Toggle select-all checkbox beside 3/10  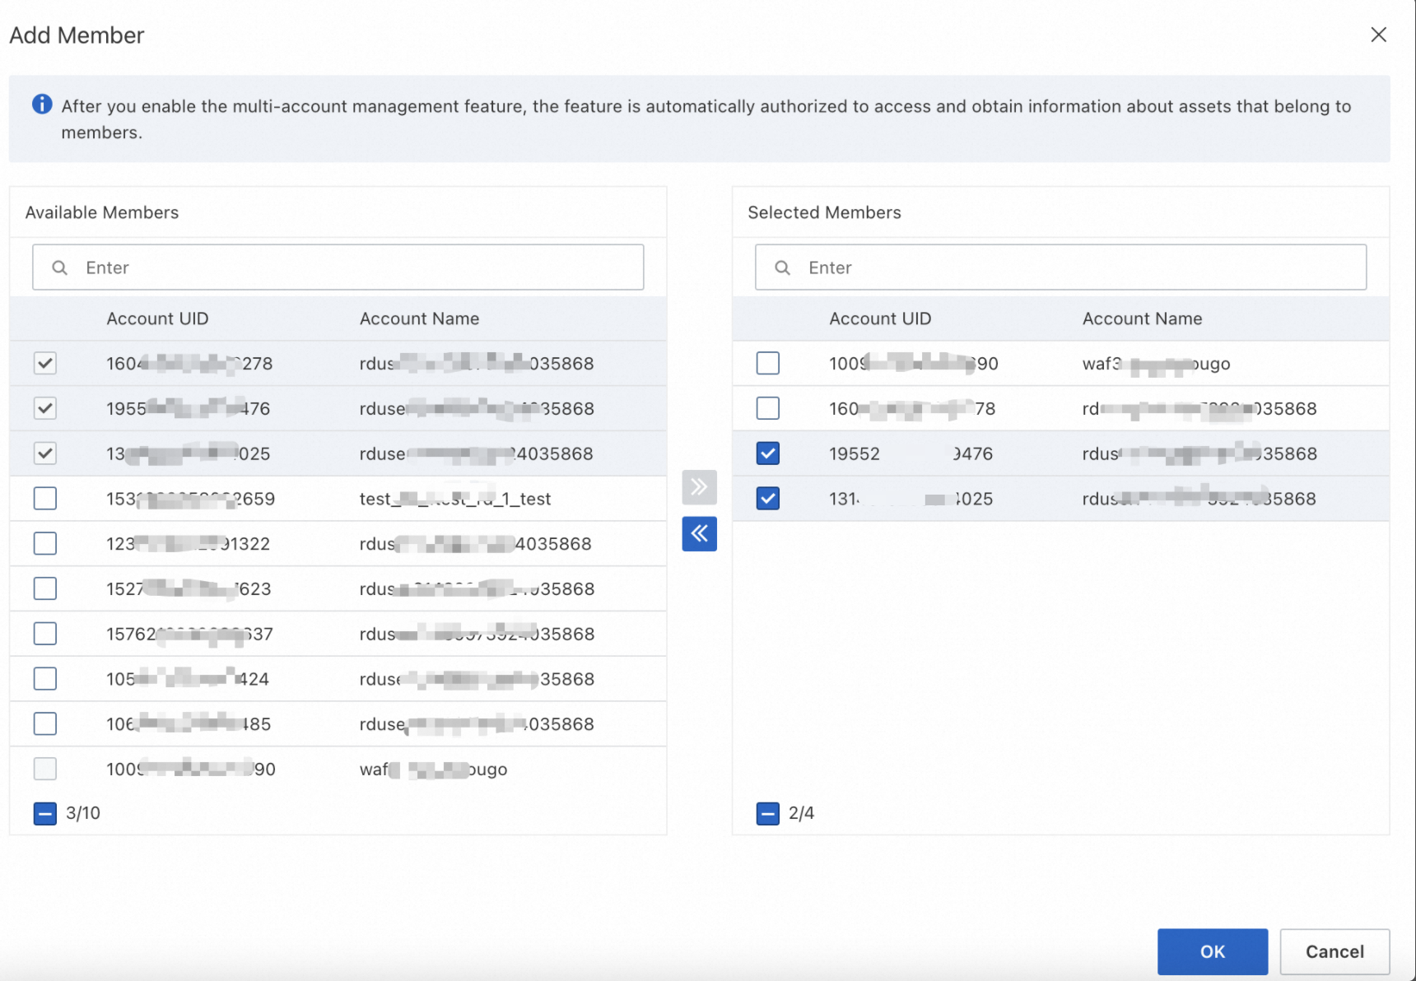click(45, 813)
